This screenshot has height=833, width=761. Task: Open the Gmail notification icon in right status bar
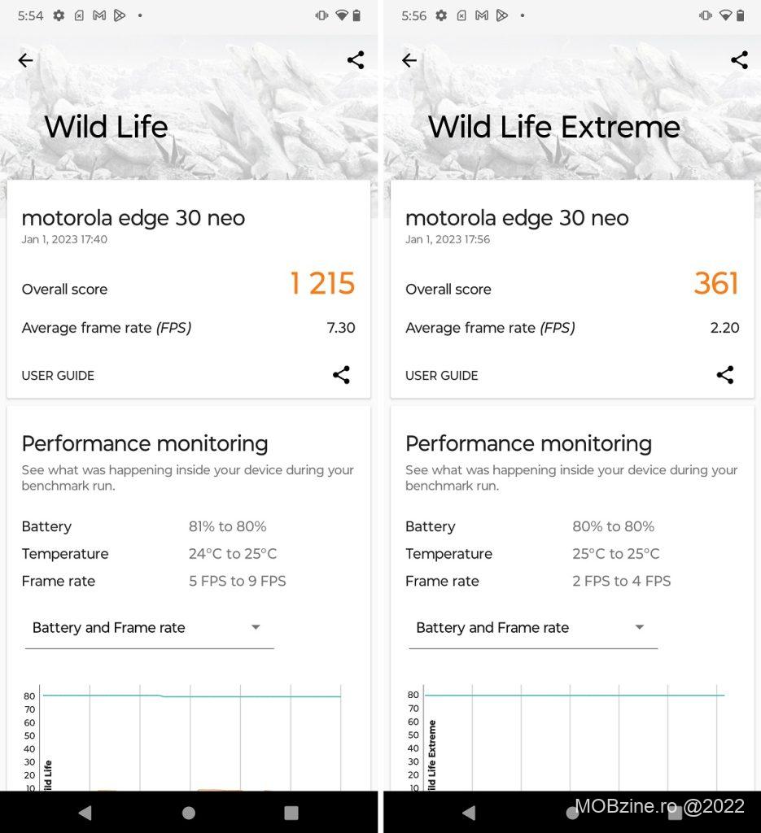[x=482, y=15]
